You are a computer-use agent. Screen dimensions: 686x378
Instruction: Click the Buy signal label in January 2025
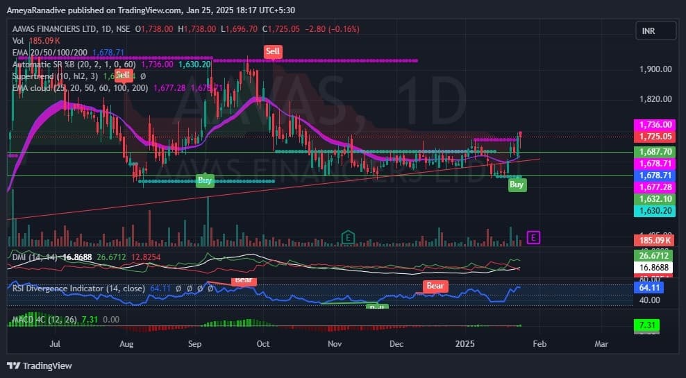point(517,184)
